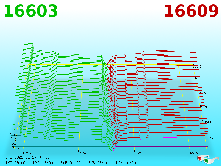Click the 0.1k volume axis label
The image size is (221, 166).
click(16, 148)
